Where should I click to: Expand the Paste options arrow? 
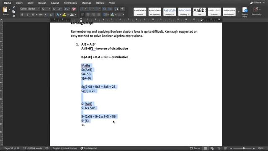click(10, 10)
